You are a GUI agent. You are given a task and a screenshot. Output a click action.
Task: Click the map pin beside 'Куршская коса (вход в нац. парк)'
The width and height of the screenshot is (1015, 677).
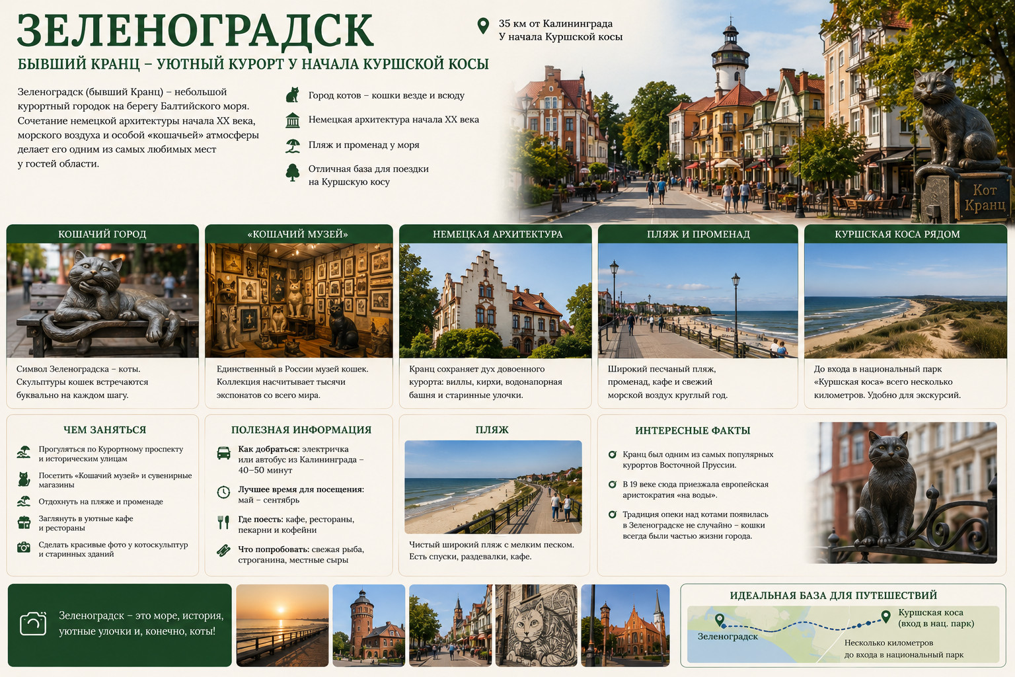[886, 617]
